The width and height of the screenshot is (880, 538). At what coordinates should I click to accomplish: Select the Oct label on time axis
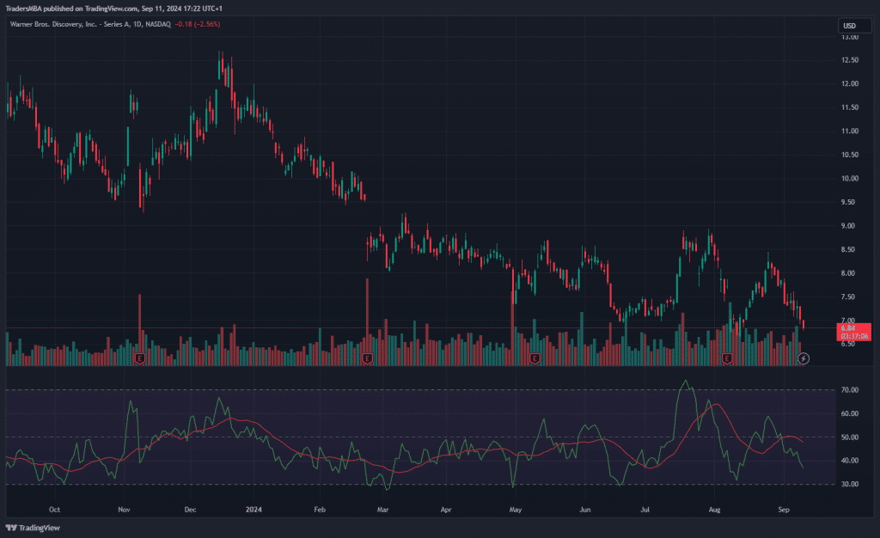point(55,509)
